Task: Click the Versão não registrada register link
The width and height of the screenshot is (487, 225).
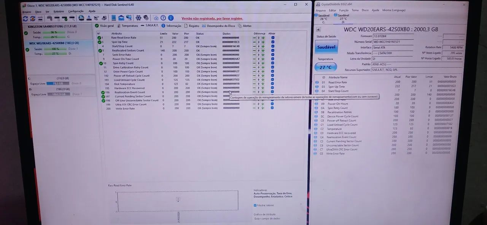Action: [212, 18]
